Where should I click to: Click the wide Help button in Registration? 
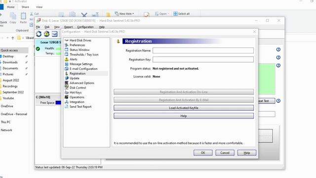[184, 116]
